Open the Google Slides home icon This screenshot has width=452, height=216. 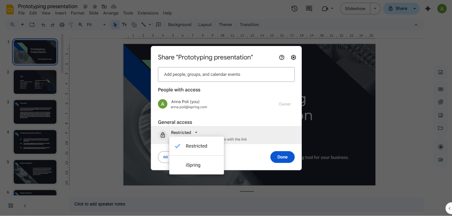click(x=10, y=9)
